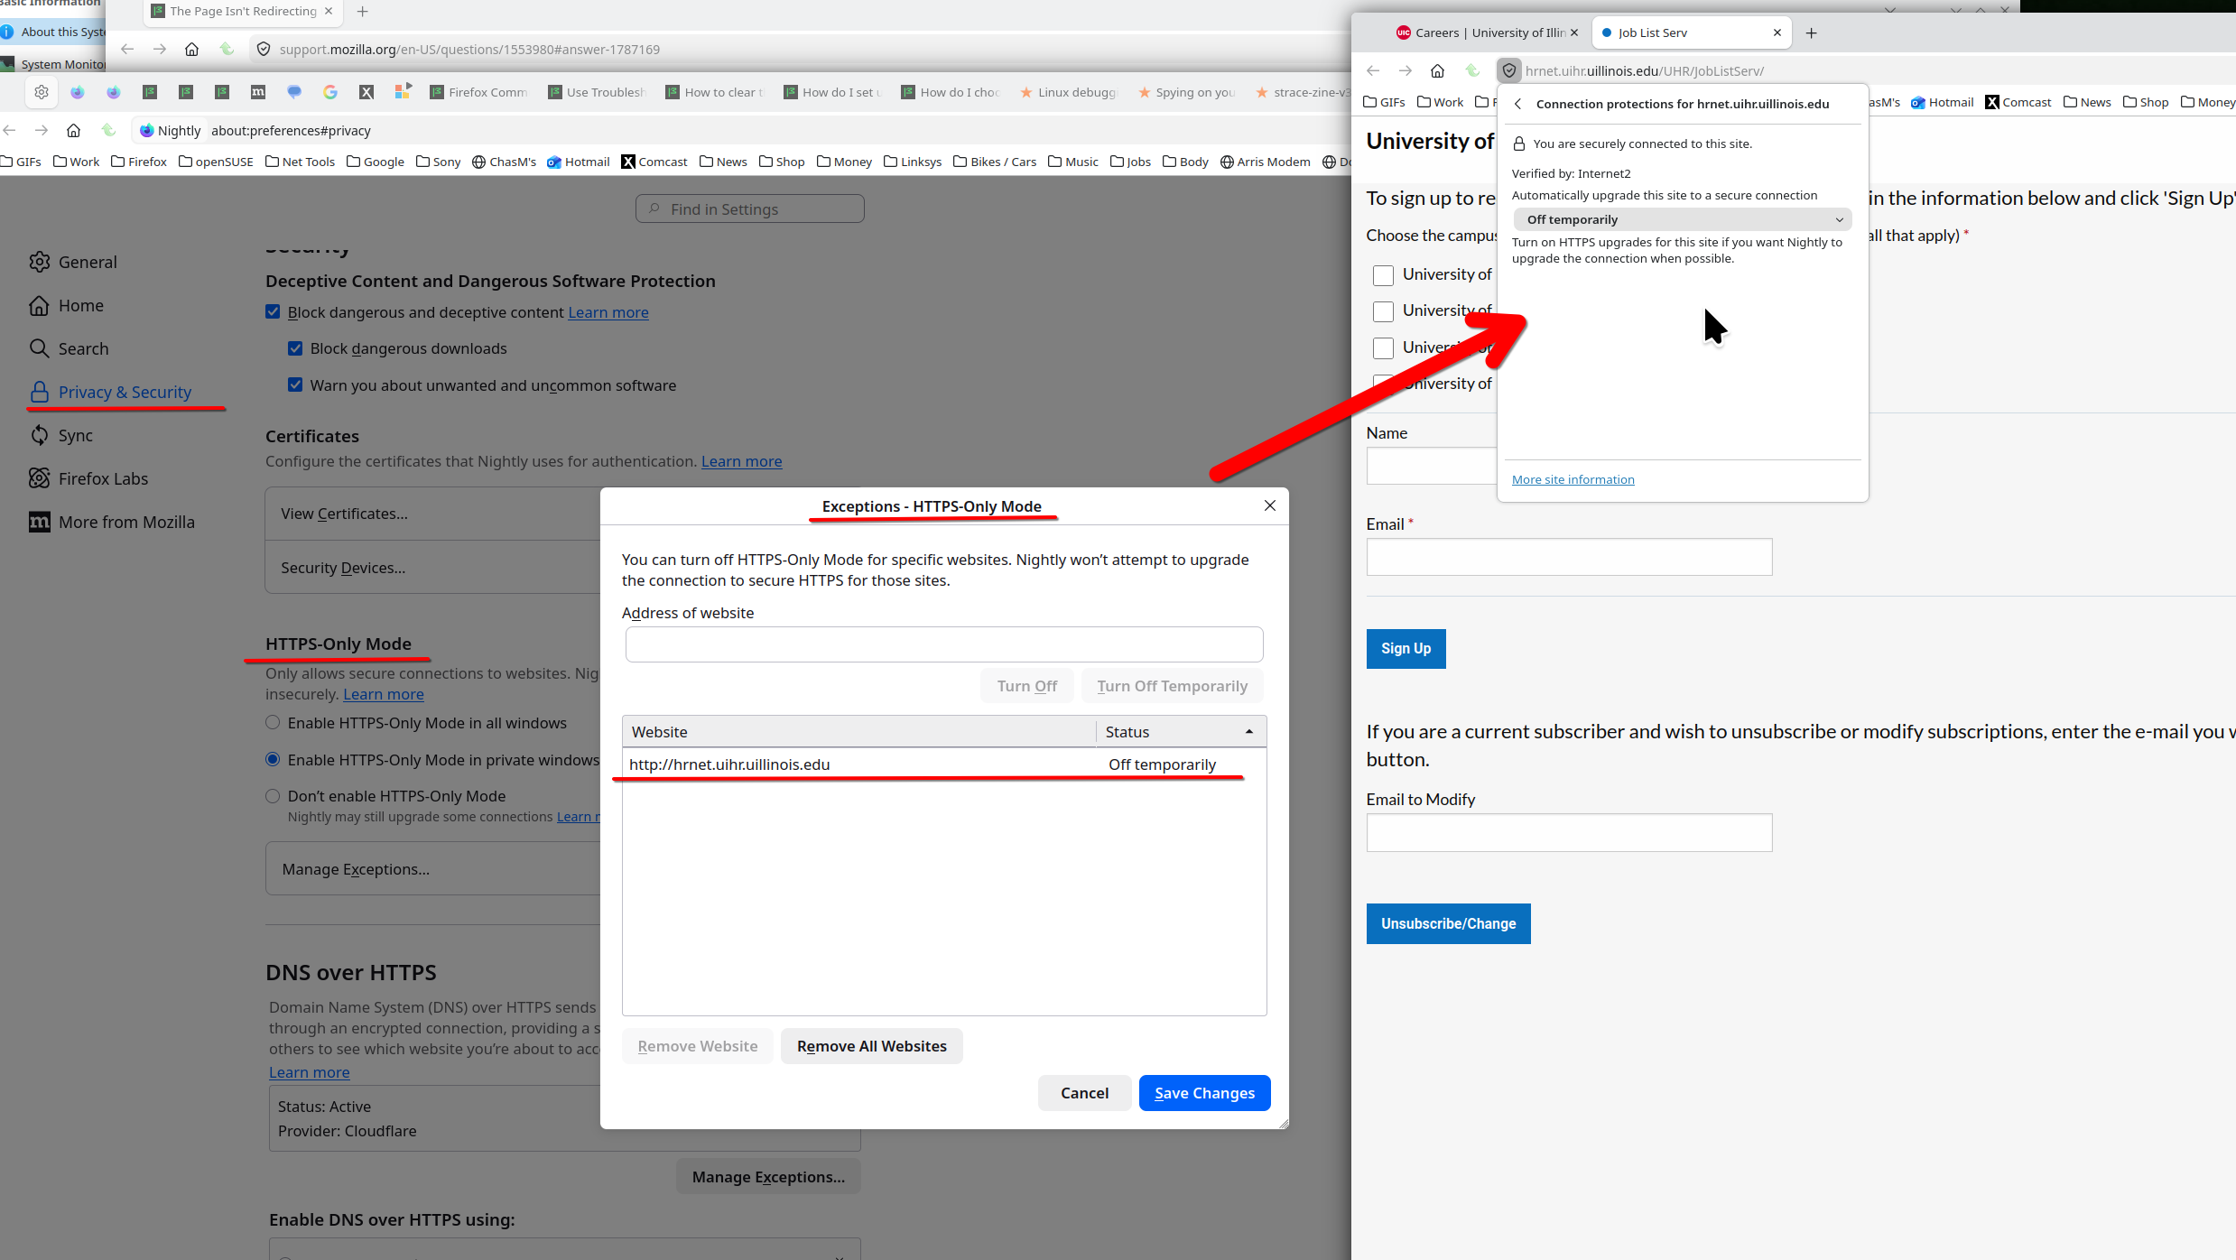Click the shield icon in the hrnet address bar
The image size is (2236, 1260).
[x=1509, y=70]
